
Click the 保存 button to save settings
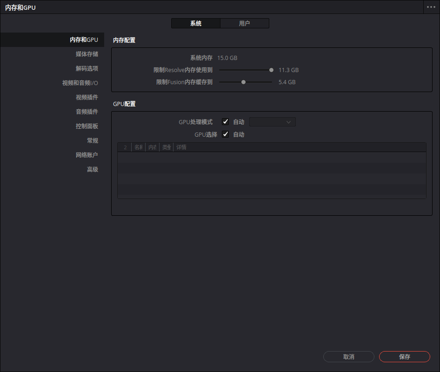coord(404,357)
